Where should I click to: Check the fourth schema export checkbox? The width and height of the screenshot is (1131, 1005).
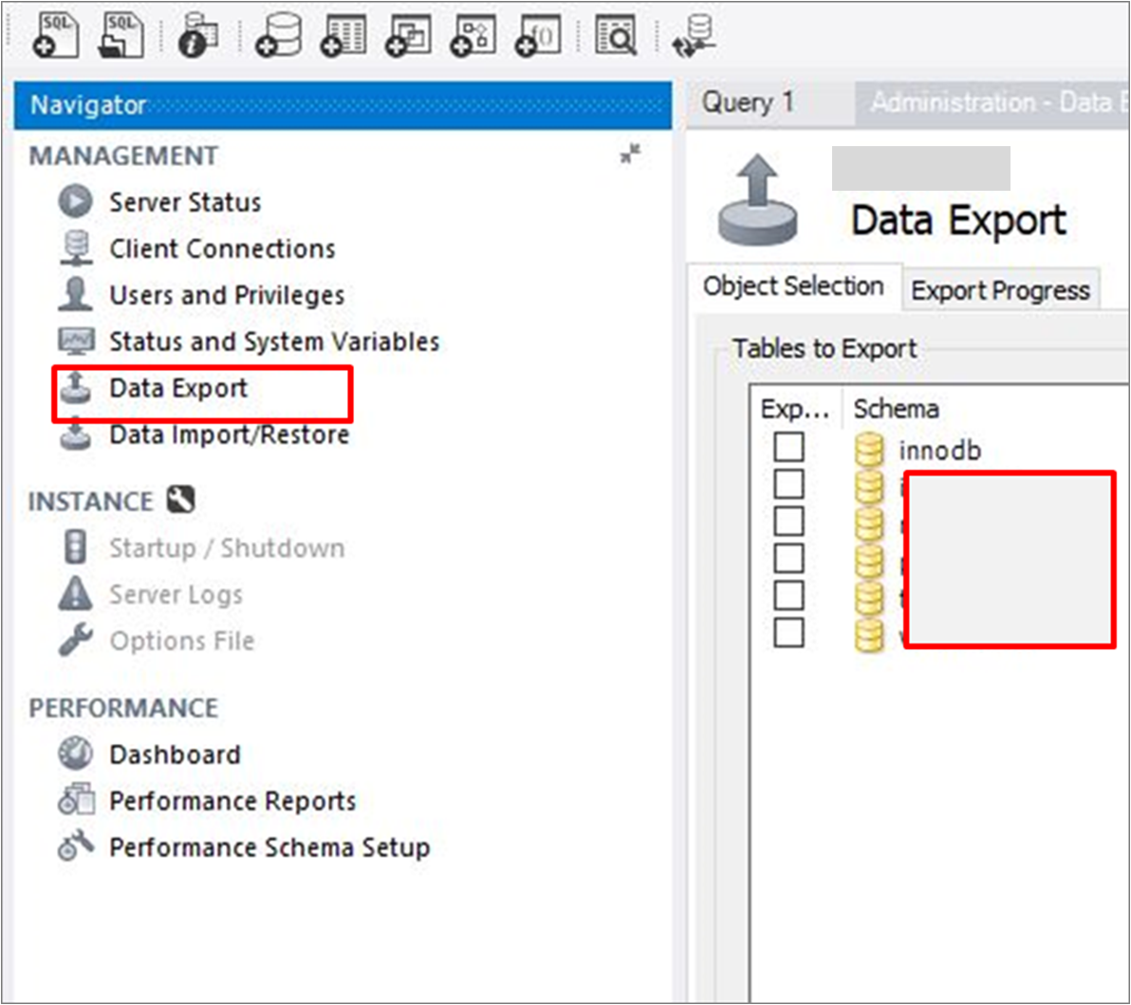(789, 558)
